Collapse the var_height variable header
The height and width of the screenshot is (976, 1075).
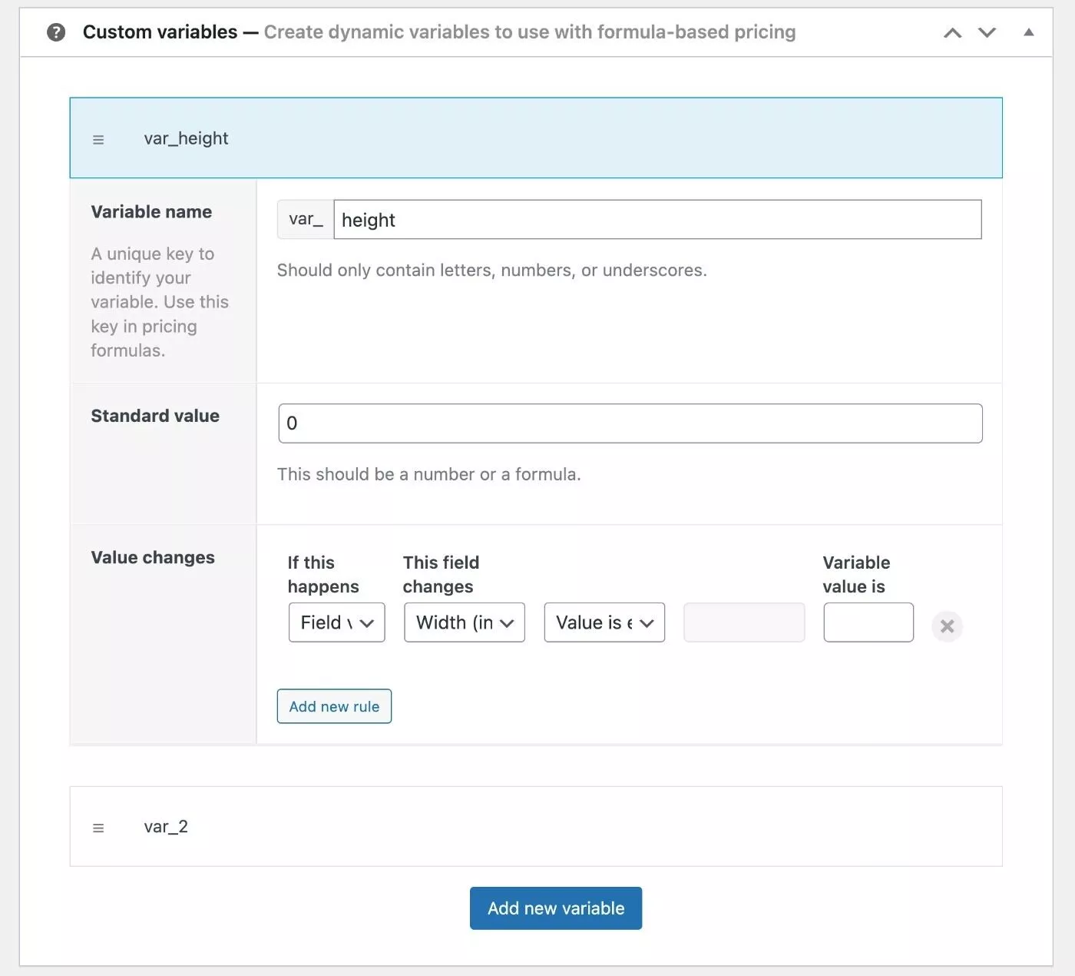[x=536, y=138]
